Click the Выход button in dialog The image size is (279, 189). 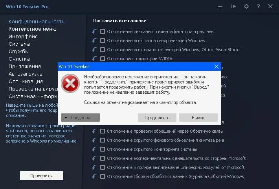coord(198,118)
